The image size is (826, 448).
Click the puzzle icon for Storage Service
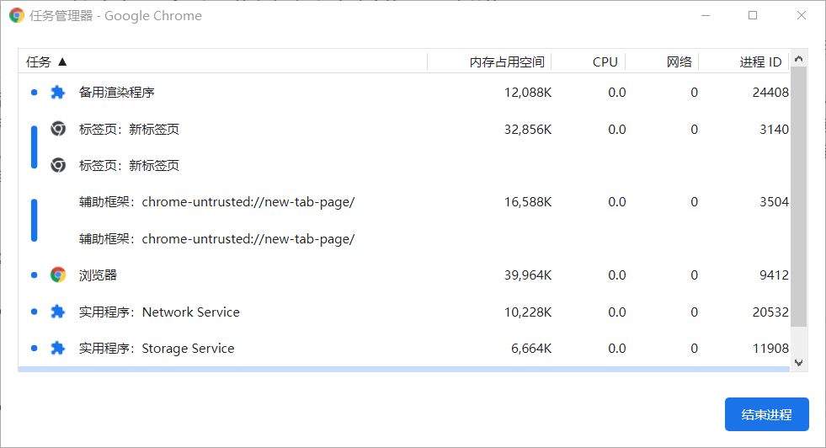pos(57,348)
